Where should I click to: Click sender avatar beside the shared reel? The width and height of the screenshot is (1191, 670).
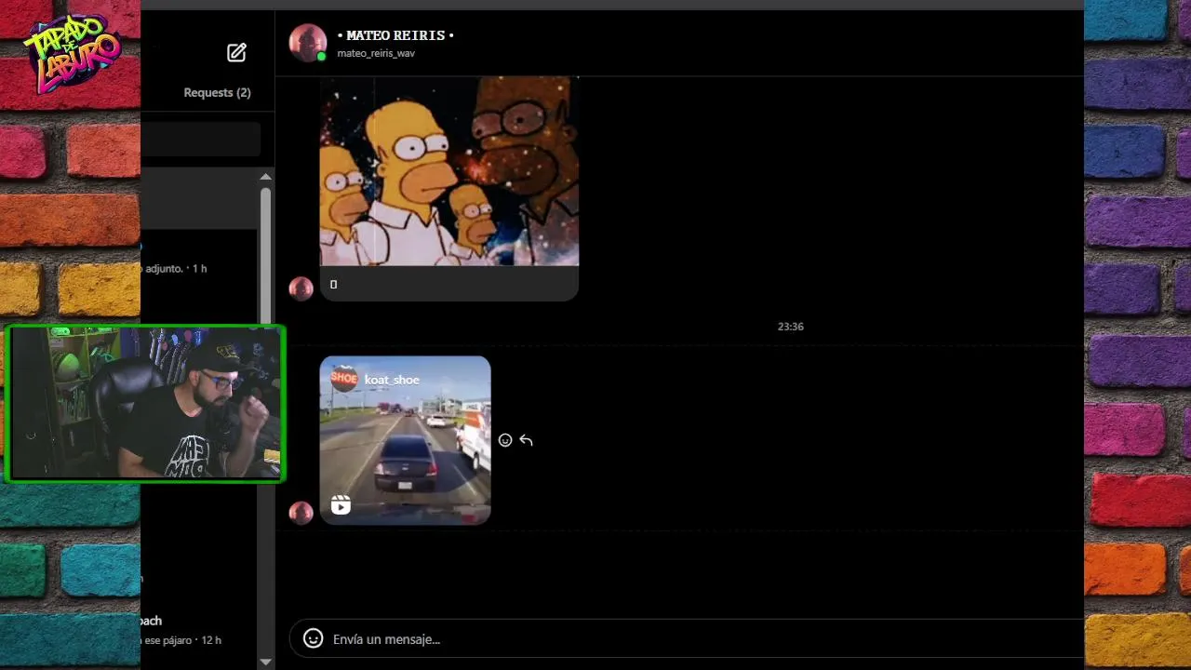tap(301, 513)
